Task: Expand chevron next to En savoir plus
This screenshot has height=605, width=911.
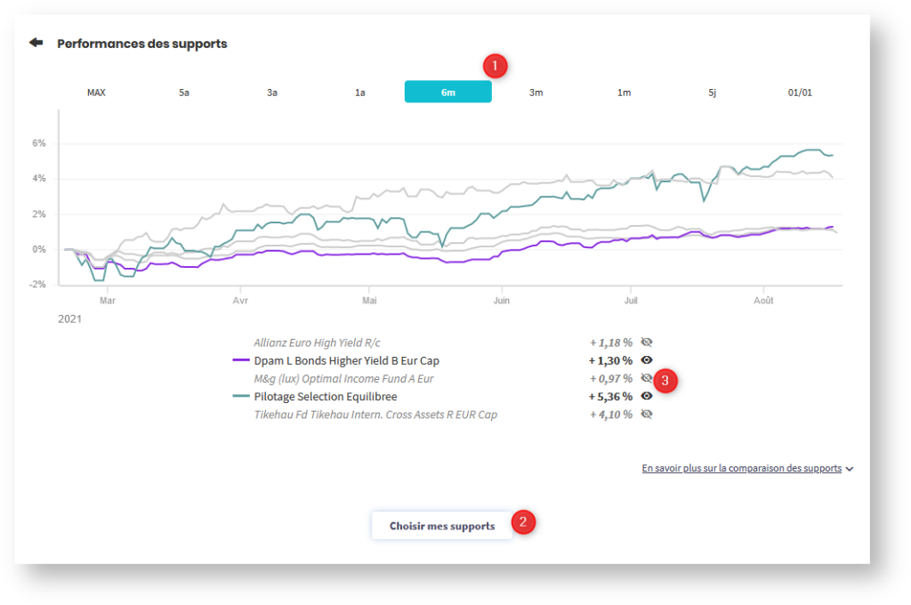Action: pos(850,469)
